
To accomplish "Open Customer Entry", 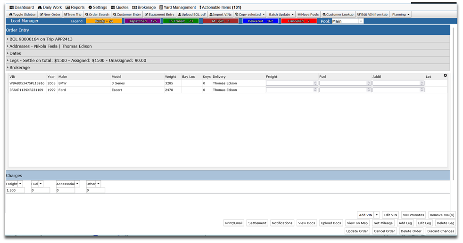I will click(x=127, y=15).
